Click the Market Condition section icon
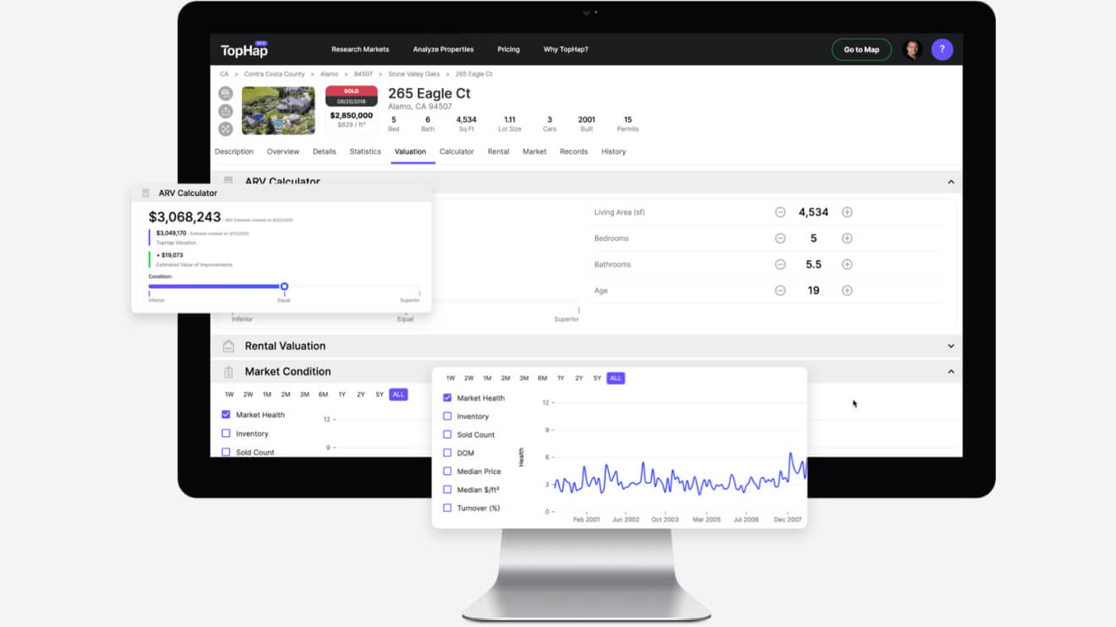The height and width of the screenshot is (627, 1116). tap(228, 372)
